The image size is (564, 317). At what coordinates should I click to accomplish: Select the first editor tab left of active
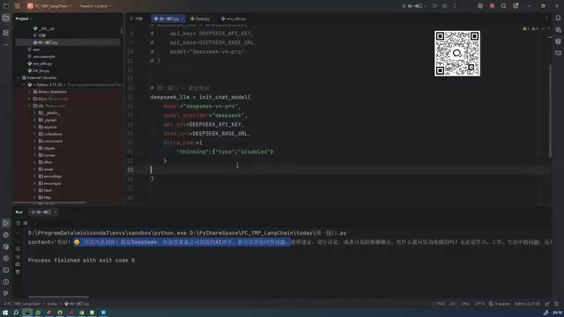[137, 18]
